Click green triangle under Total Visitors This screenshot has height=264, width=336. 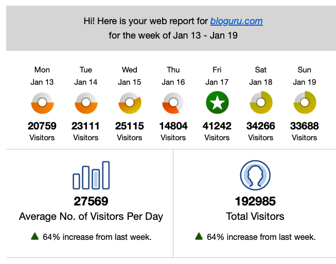199,236
